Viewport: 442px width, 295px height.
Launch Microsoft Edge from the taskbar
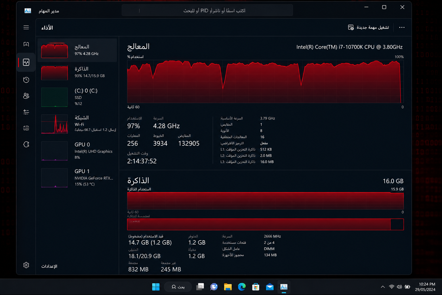click(x=242, y=287)
